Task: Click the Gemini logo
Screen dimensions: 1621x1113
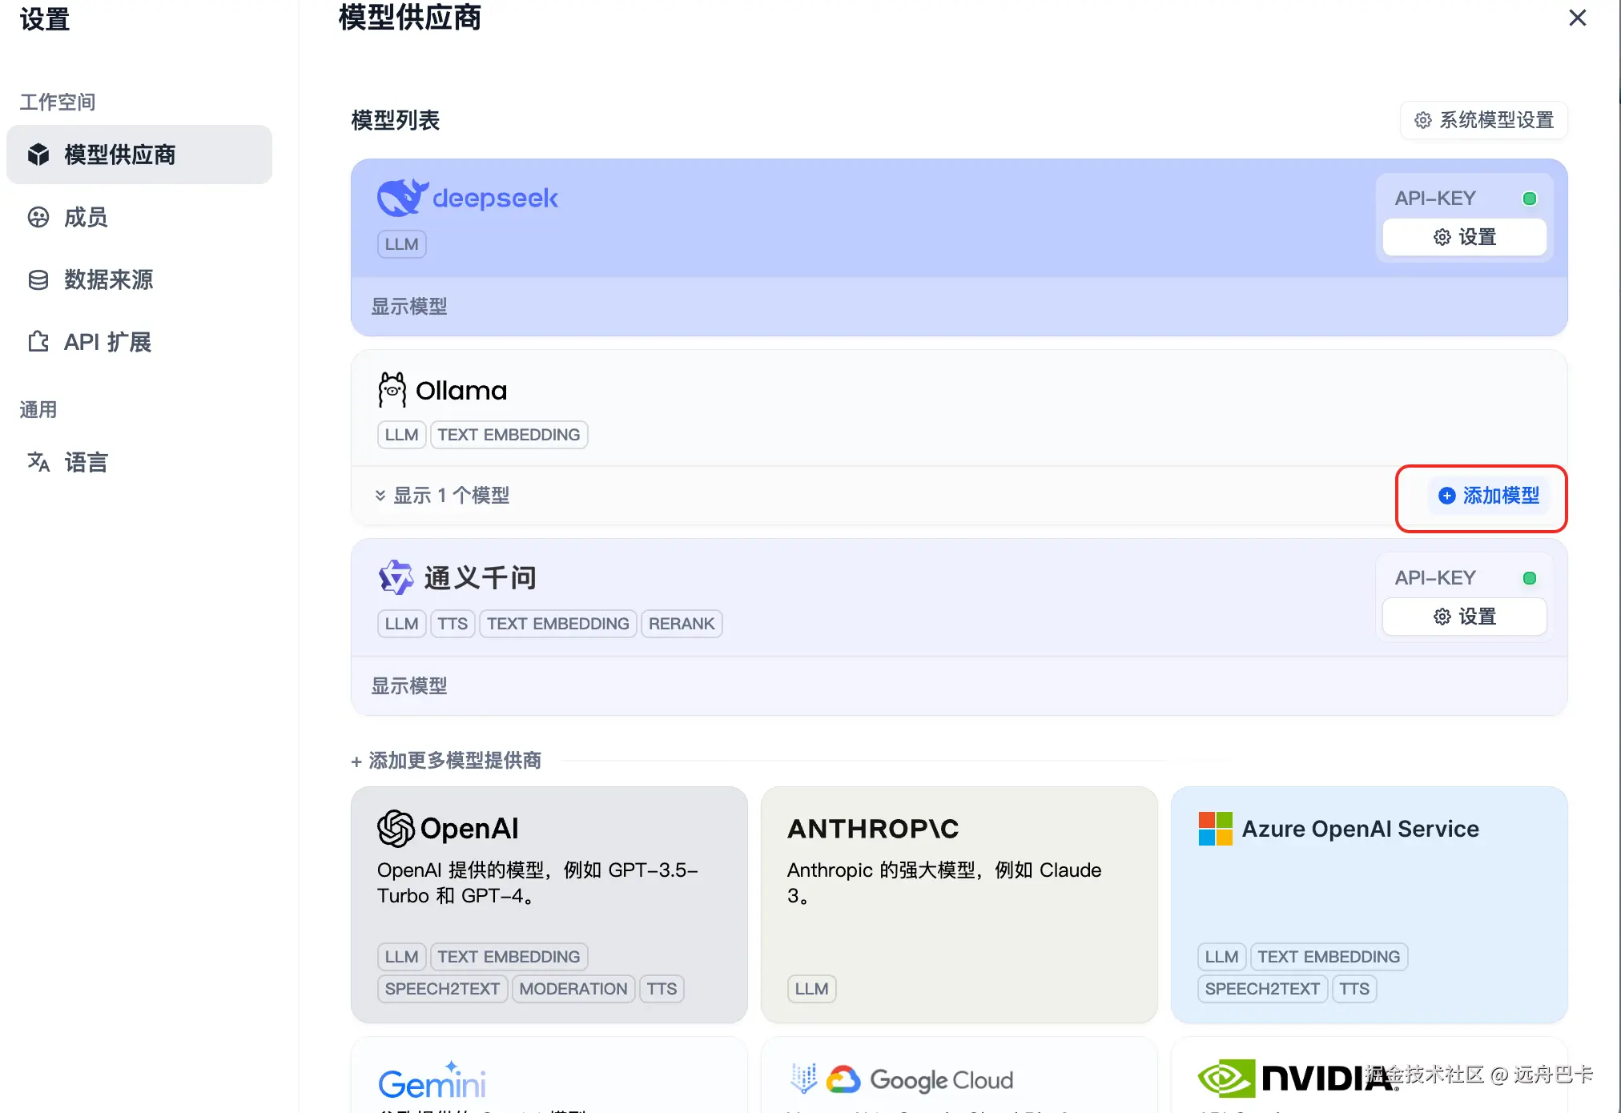Action: [x=432, y=1081]
